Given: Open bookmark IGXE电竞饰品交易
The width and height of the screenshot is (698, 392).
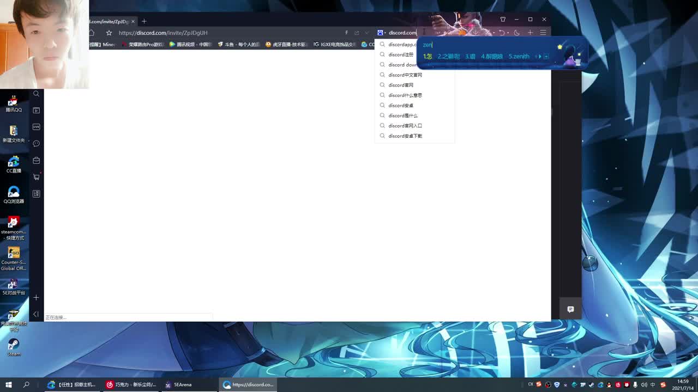Looking at the screenshot, I should pyautogui.click(x=335, y=45).
